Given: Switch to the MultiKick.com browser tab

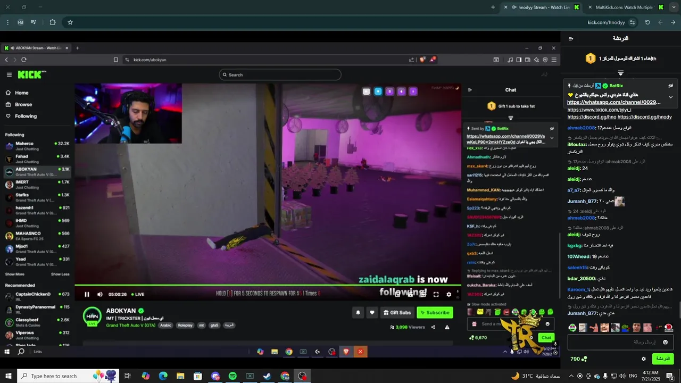Looking at the screenshot, I should 625,7.
